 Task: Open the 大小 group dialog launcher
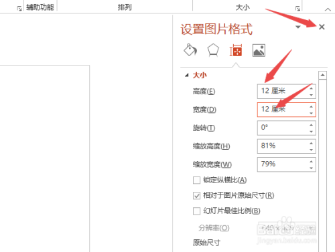(297, 9)
